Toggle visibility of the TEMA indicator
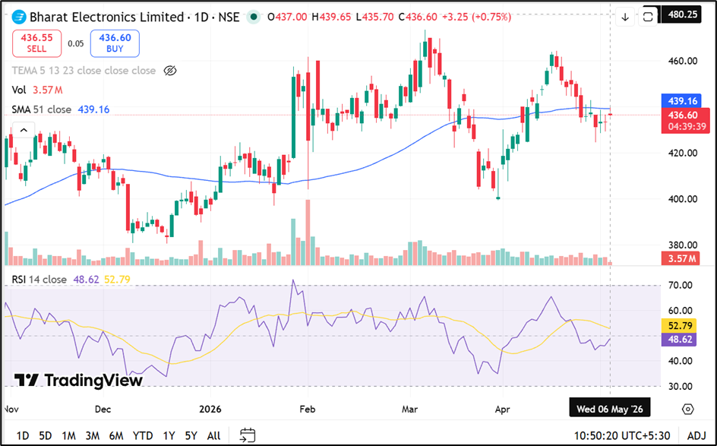The width and height of the screenshot is (717, 446). (x=170, y=71)
